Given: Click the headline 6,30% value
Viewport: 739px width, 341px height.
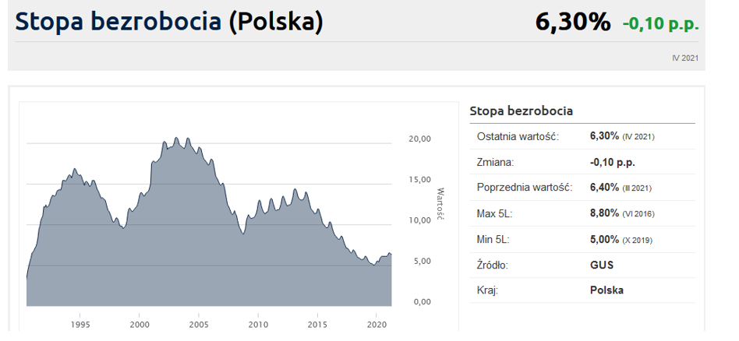Looking at the screenshot, I should pos(572,22).
